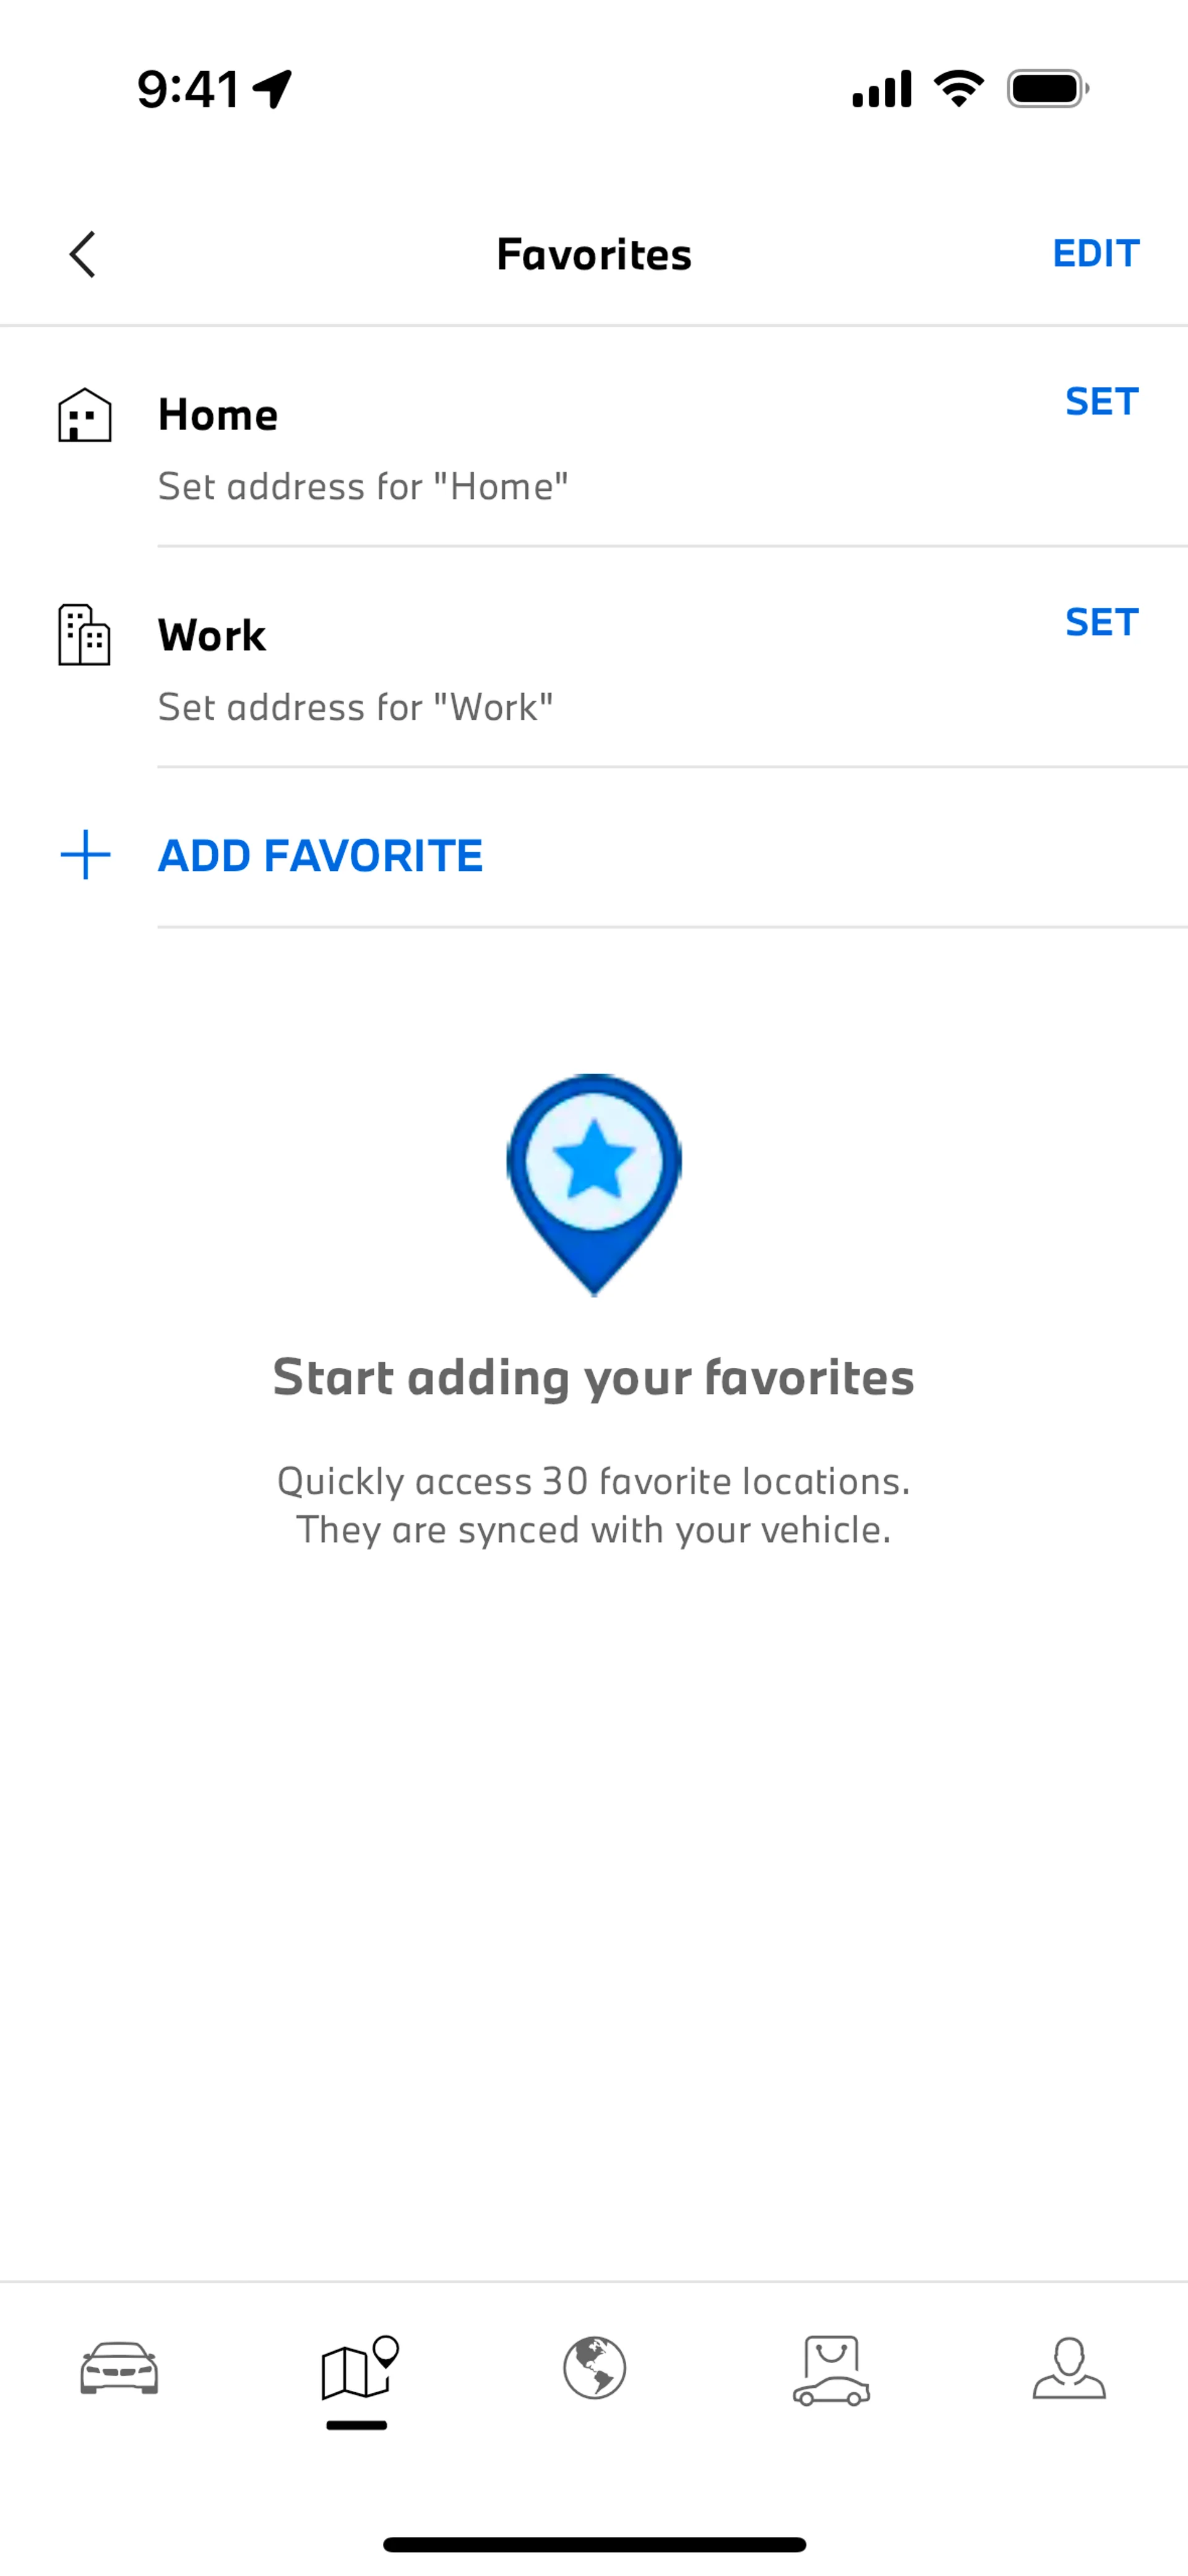The image size is (1188, 2576).
Task: Open the globe tab in bottom bar
Action: [594, 2368]
